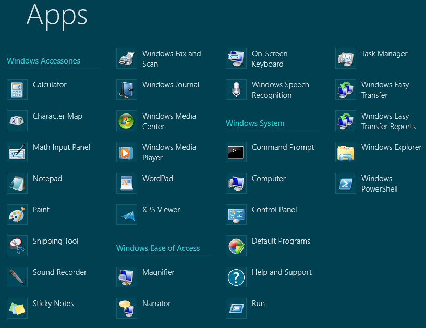Image resolution: width=426 pixels, height=328 pixels.
Task: Open Windows Easy Transfer Reports icon
Action: click(x=346, y=121)
